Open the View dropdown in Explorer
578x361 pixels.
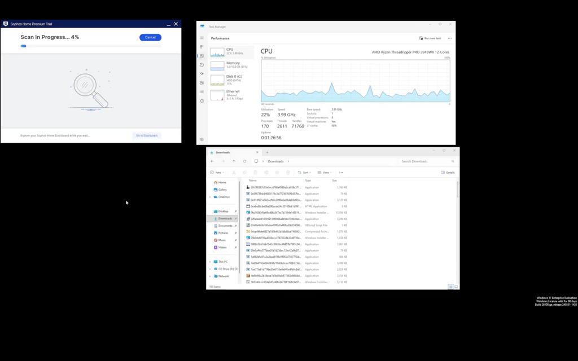tap(325, 173)
